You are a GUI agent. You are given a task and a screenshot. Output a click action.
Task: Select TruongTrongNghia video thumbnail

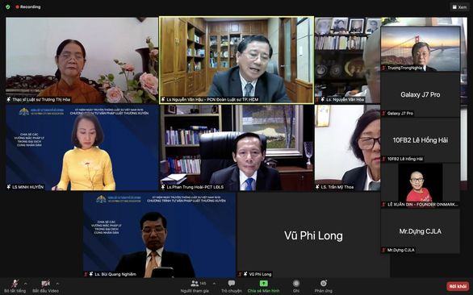pos(421,49)
